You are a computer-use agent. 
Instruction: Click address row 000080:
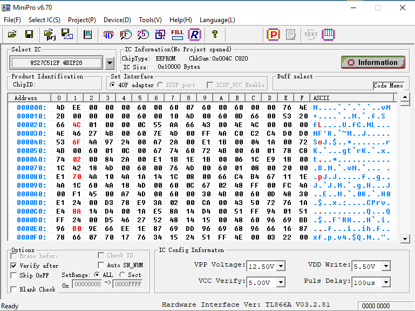tap(31, 177)
